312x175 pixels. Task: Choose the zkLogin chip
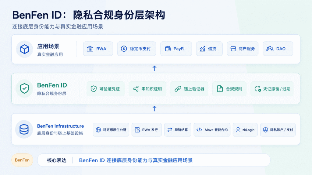(x=245, y=130)
